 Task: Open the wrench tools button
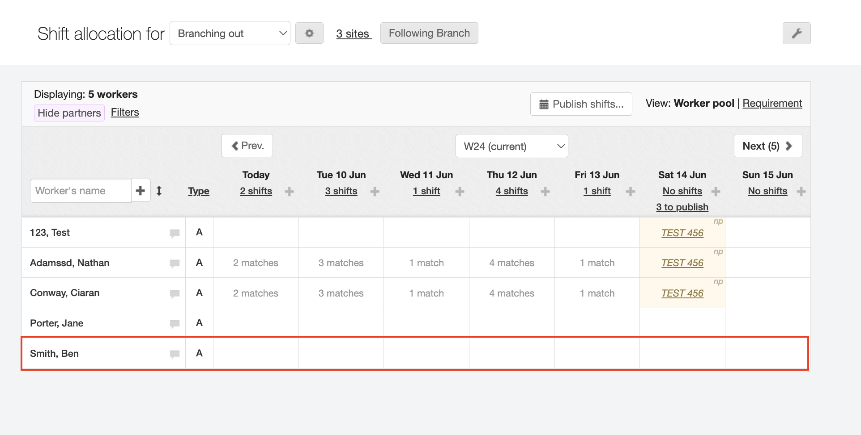796,33
